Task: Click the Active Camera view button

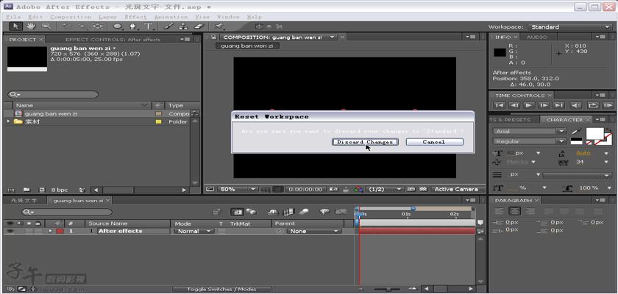Action: click(455, 190)
